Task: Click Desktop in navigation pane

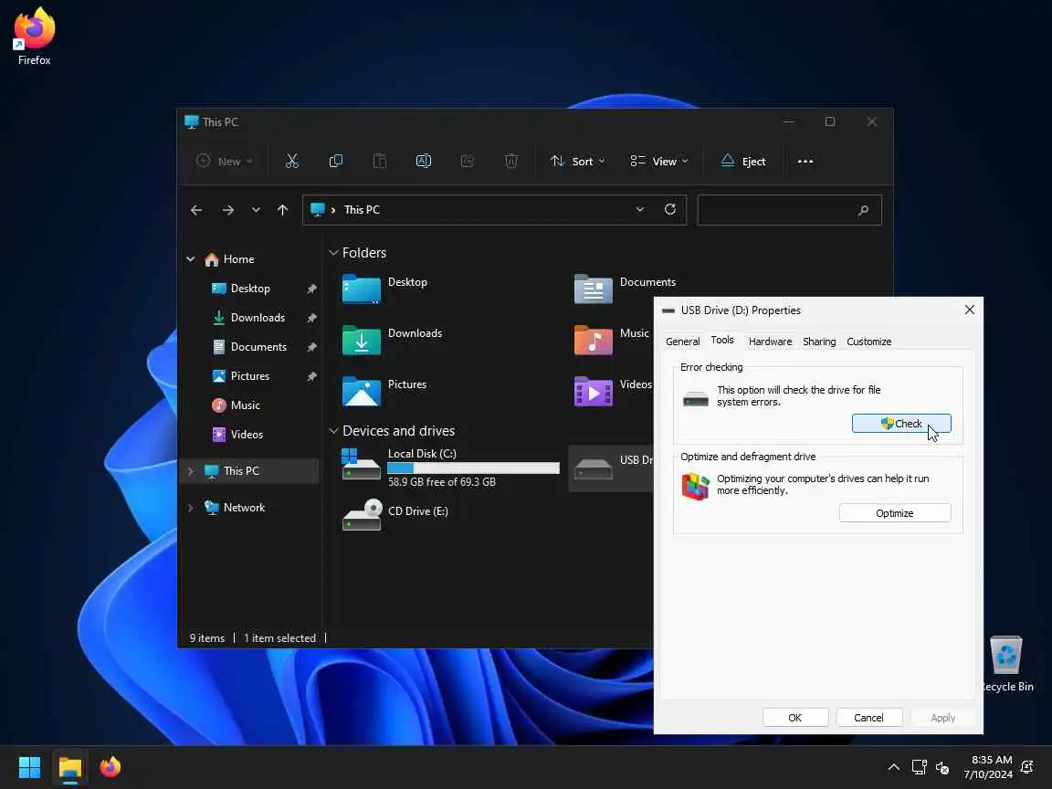Action: [250, 289]
